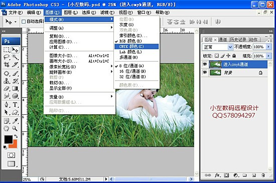Viewport: 276px width, 183px height.
Task: Change screen mode button in toolbox
Action: coord(12,163)
